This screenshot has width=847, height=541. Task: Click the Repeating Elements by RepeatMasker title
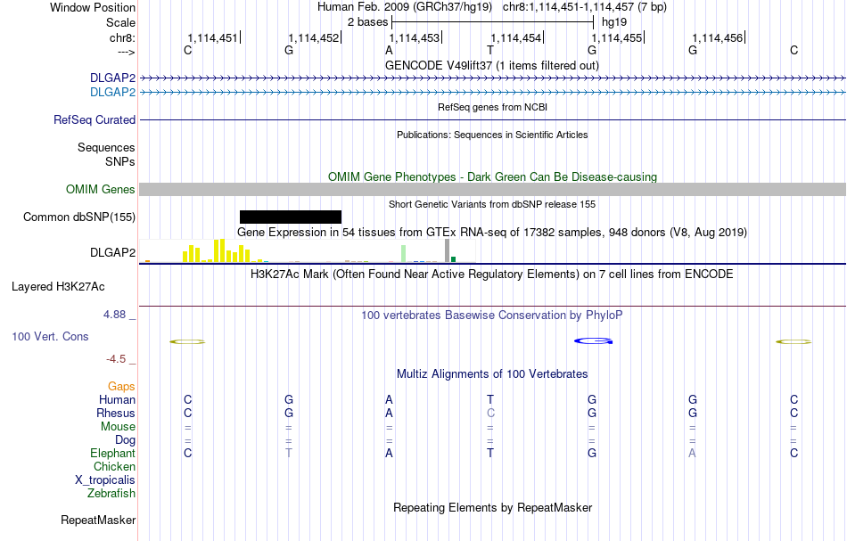(x=493, y=507)
